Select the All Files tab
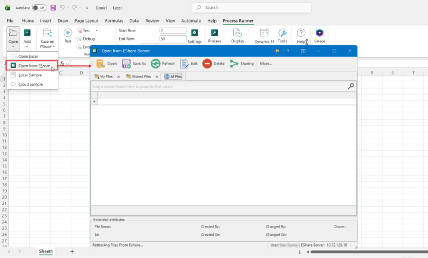428x258 pixels. point(173,76)
